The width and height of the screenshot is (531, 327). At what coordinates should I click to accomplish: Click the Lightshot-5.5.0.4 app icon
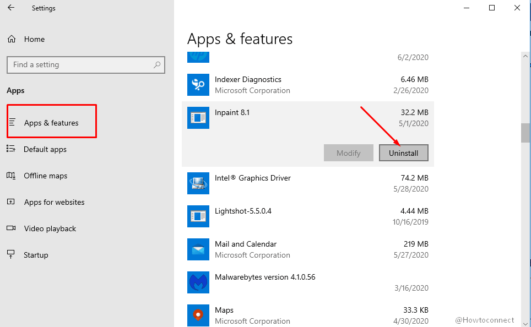click(x=198, y=216)
